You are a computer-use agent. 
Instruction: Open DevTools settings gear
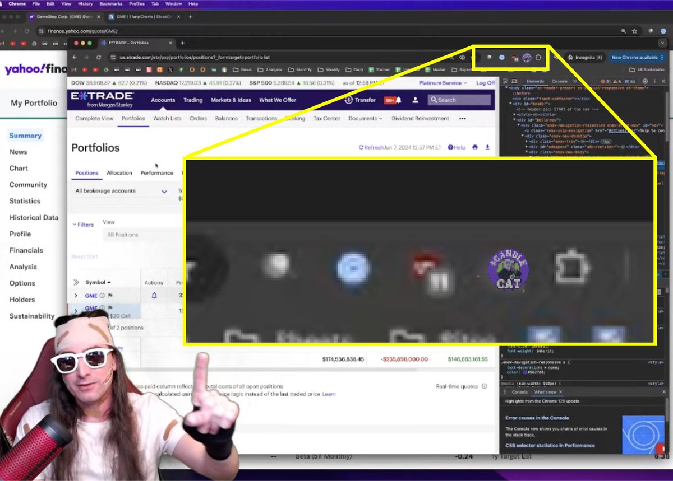point(645,81)
